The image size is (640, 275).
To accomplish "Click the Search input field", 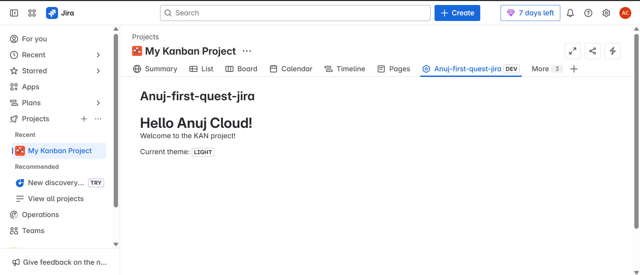I will pos(295,13).
